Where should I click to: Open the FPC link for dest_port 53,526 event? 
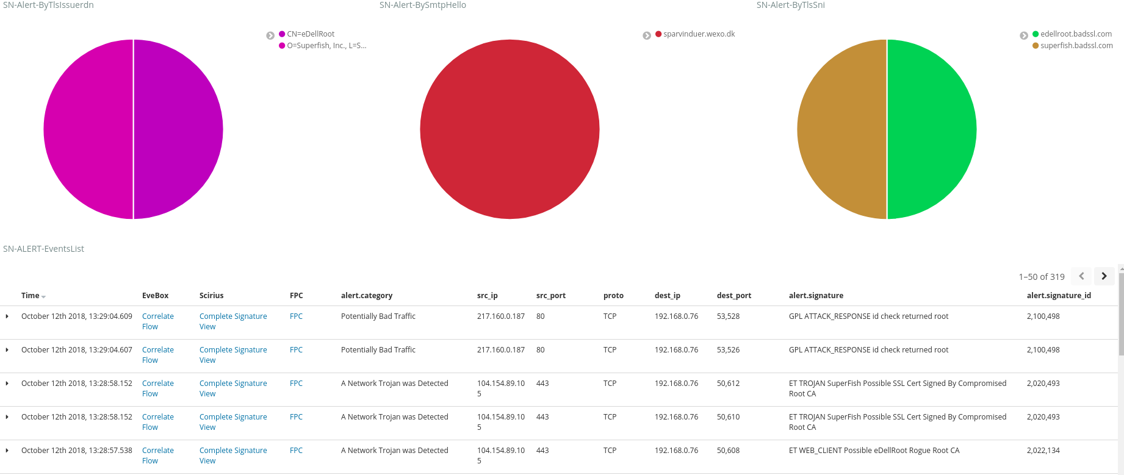pos(296,350)
